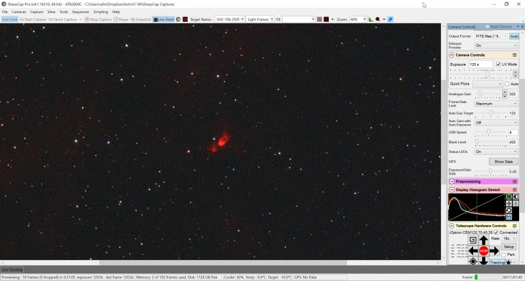This screenshot has height=281, width=525.
Task: Click the green histogram icon in toolbar
Action: click(x=371, y=20)
